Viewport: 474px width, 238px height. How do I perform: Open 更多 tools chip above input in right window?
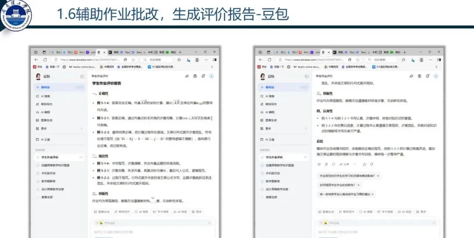click(421, 212)
